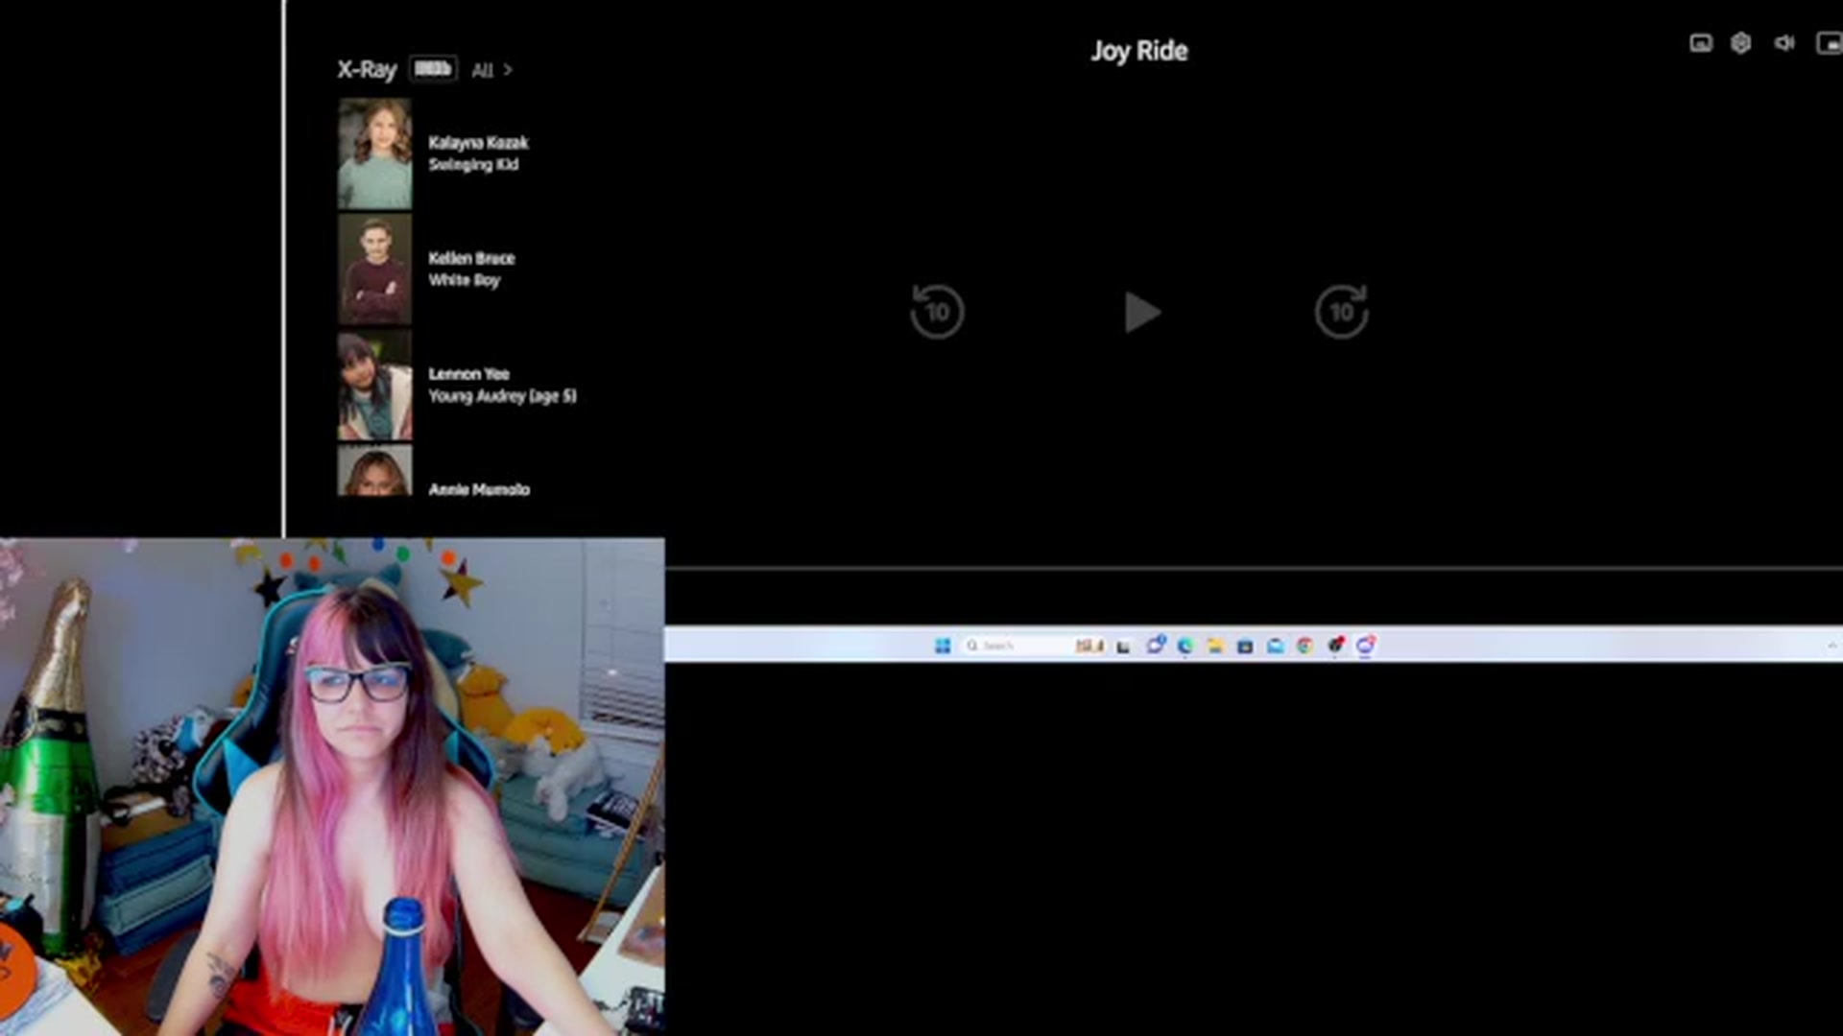Image resolution: width=1843 pixels, height=1036 pixels.
Task: Click the video seek bar
Action: 1254,569
